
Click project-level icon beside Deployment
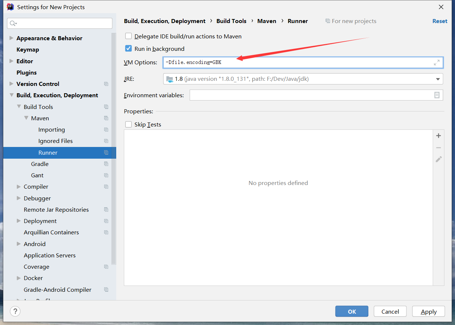(x=106, y=221)
